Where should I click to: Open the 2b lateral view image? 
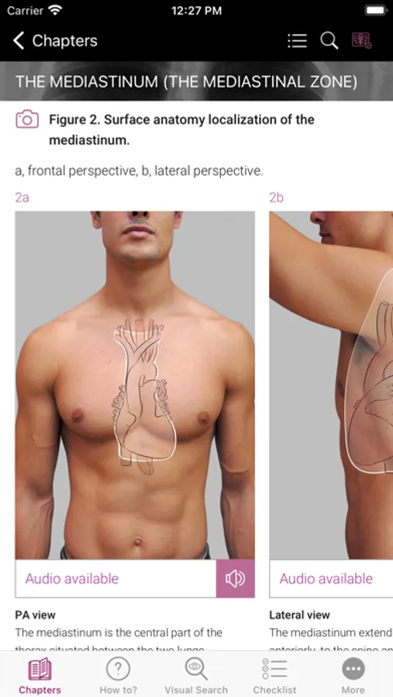tap(331, 385)
